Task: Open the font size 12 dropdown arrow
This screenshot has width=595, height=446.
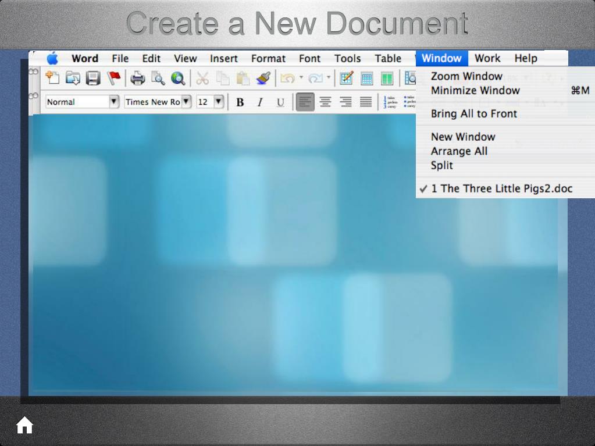Action: 219,102
